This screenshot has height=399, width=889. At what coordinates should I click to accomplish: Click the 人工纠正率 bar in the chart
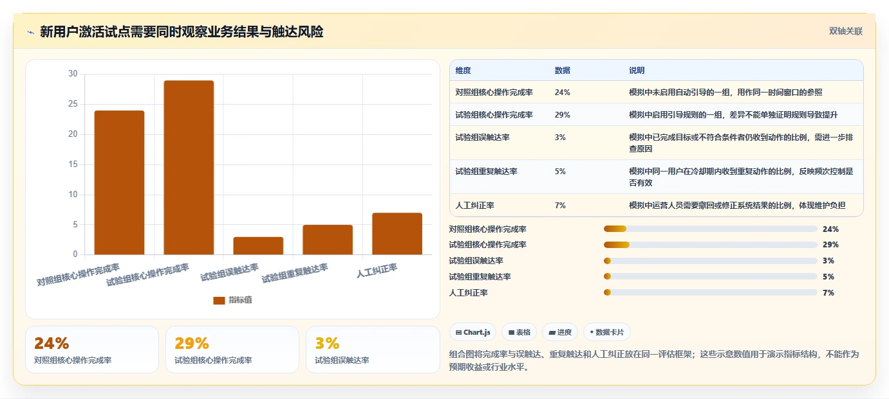pyautogui.click(x=397, y=234)
